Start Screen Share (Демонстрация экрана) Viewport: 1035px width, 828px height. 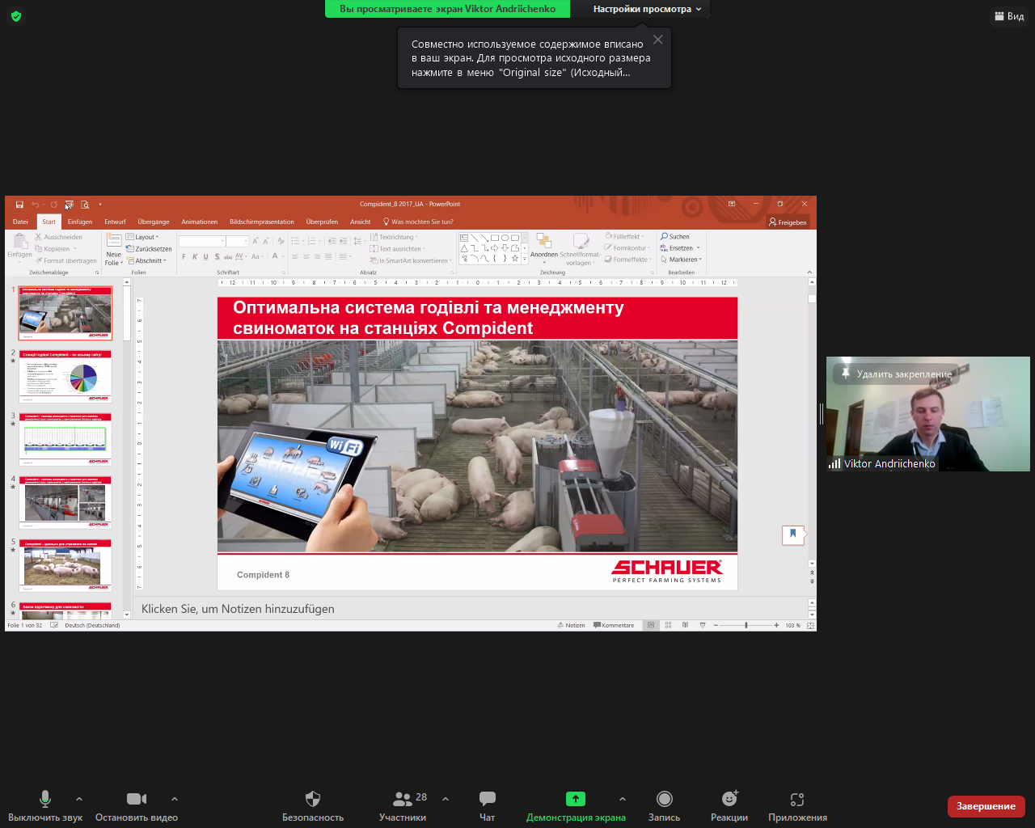click(575, 799)
